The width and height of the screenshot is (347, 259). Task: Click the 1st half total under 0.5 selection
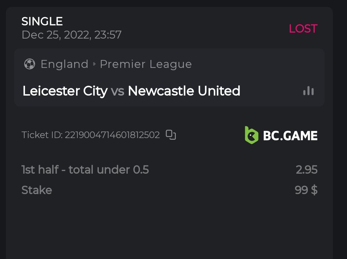point(85,170)
